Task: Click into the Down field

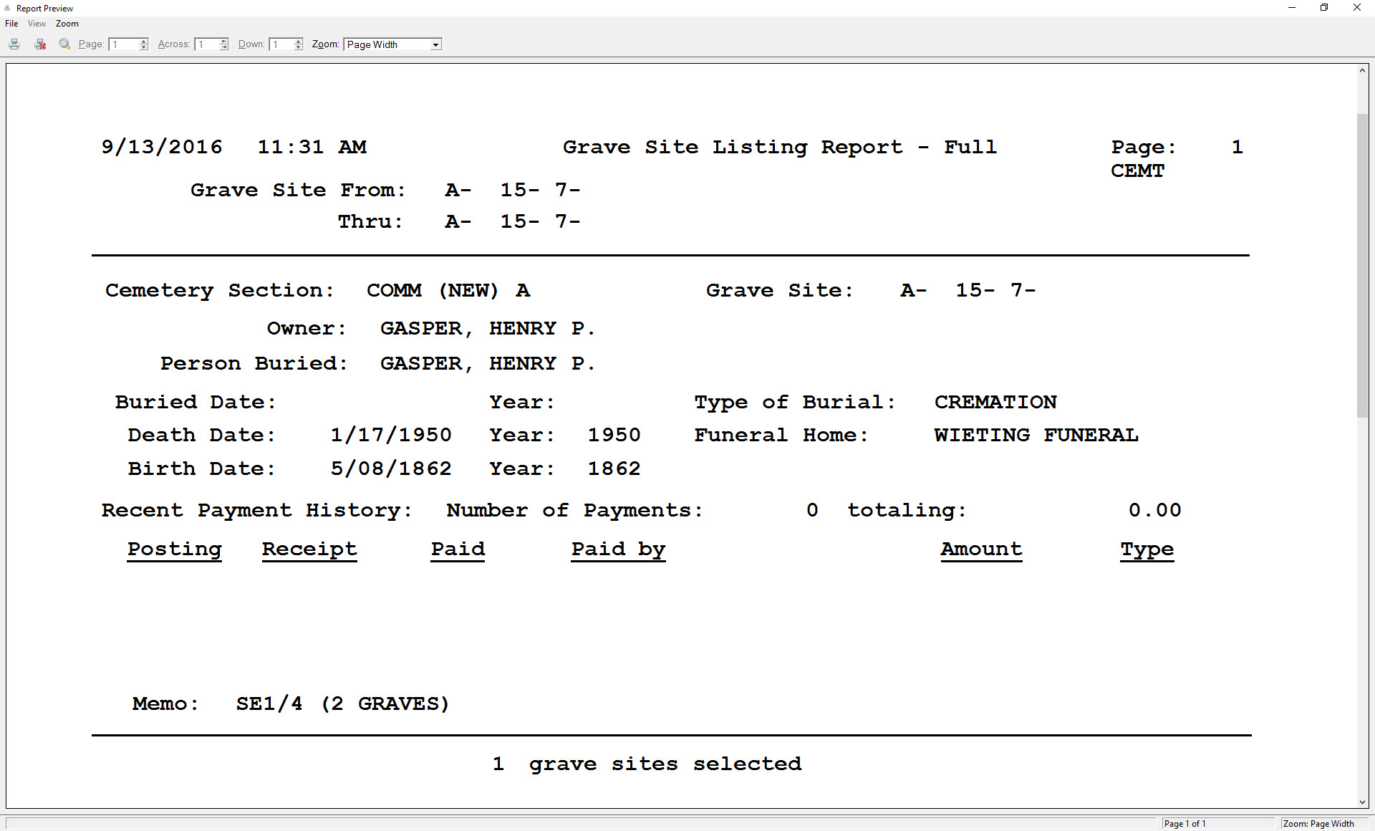Action: point(281,44)
